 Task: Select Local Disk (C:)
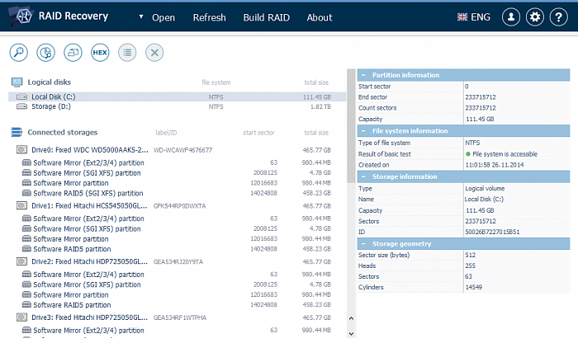[x=177, y=96]
